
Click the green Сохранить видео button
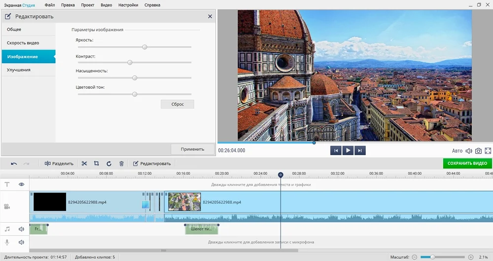(467, 163)
